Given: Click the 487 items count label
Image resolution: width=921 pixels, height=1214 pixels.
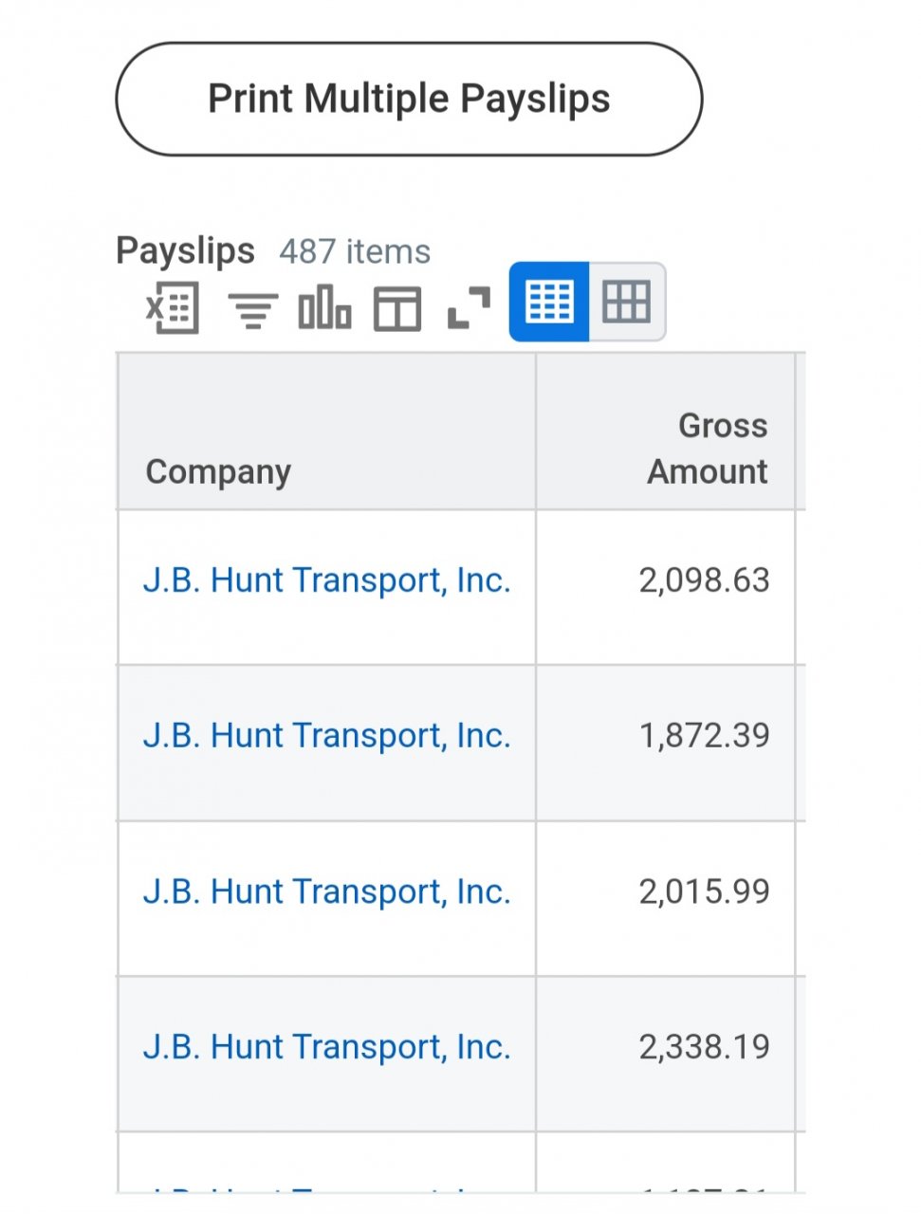Looking at the screenshot, I should point(355,251).
